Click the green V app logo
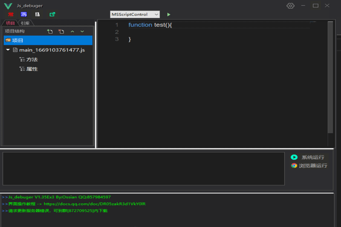 pos(8,6)
